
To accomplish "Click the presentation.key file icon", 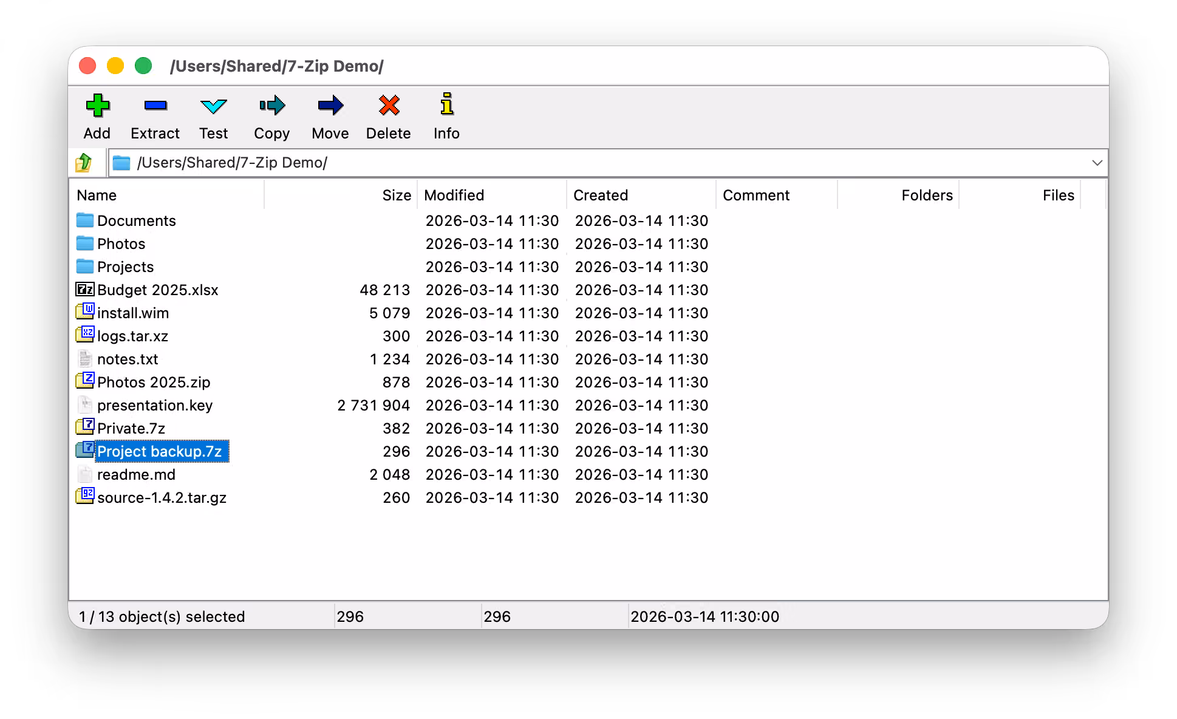I will click(x=85, y=404).
